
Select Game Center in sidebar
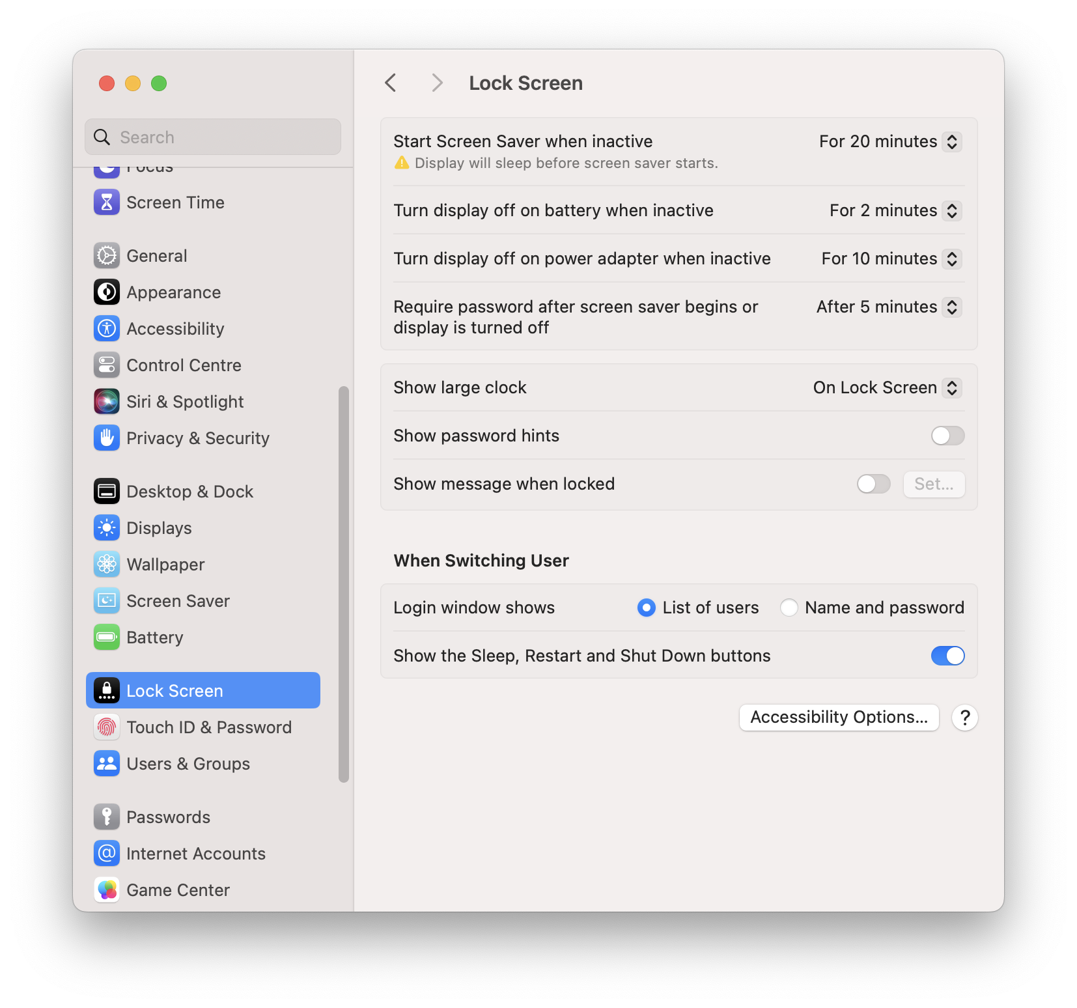[x=203, y=890]
